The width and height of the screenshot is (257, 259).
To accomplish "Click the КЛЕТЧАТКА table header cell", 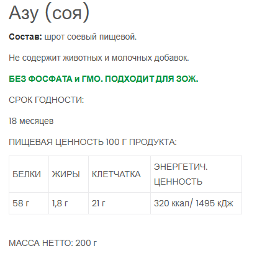I will pos(119,174).
